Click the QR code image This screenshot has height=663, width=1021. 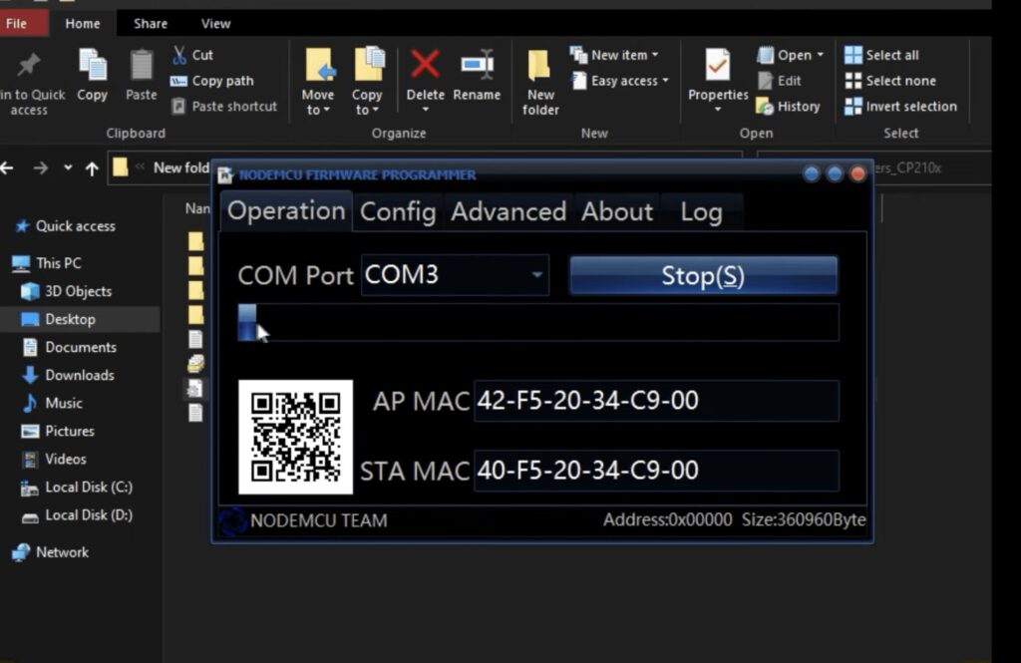295,437
